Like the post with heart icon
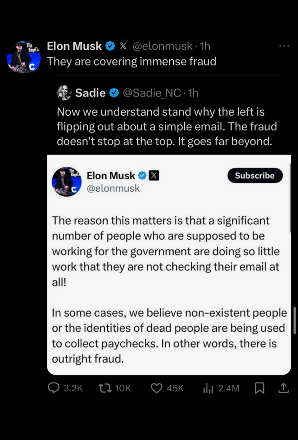298x440 pixels. point(157,388)
